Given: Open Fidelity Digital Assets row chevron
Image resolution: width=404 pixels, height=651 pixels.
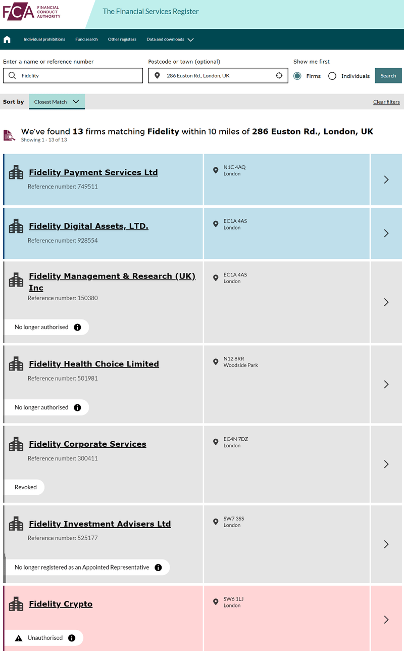Looking at the screenshot, I should pos(386,233).
